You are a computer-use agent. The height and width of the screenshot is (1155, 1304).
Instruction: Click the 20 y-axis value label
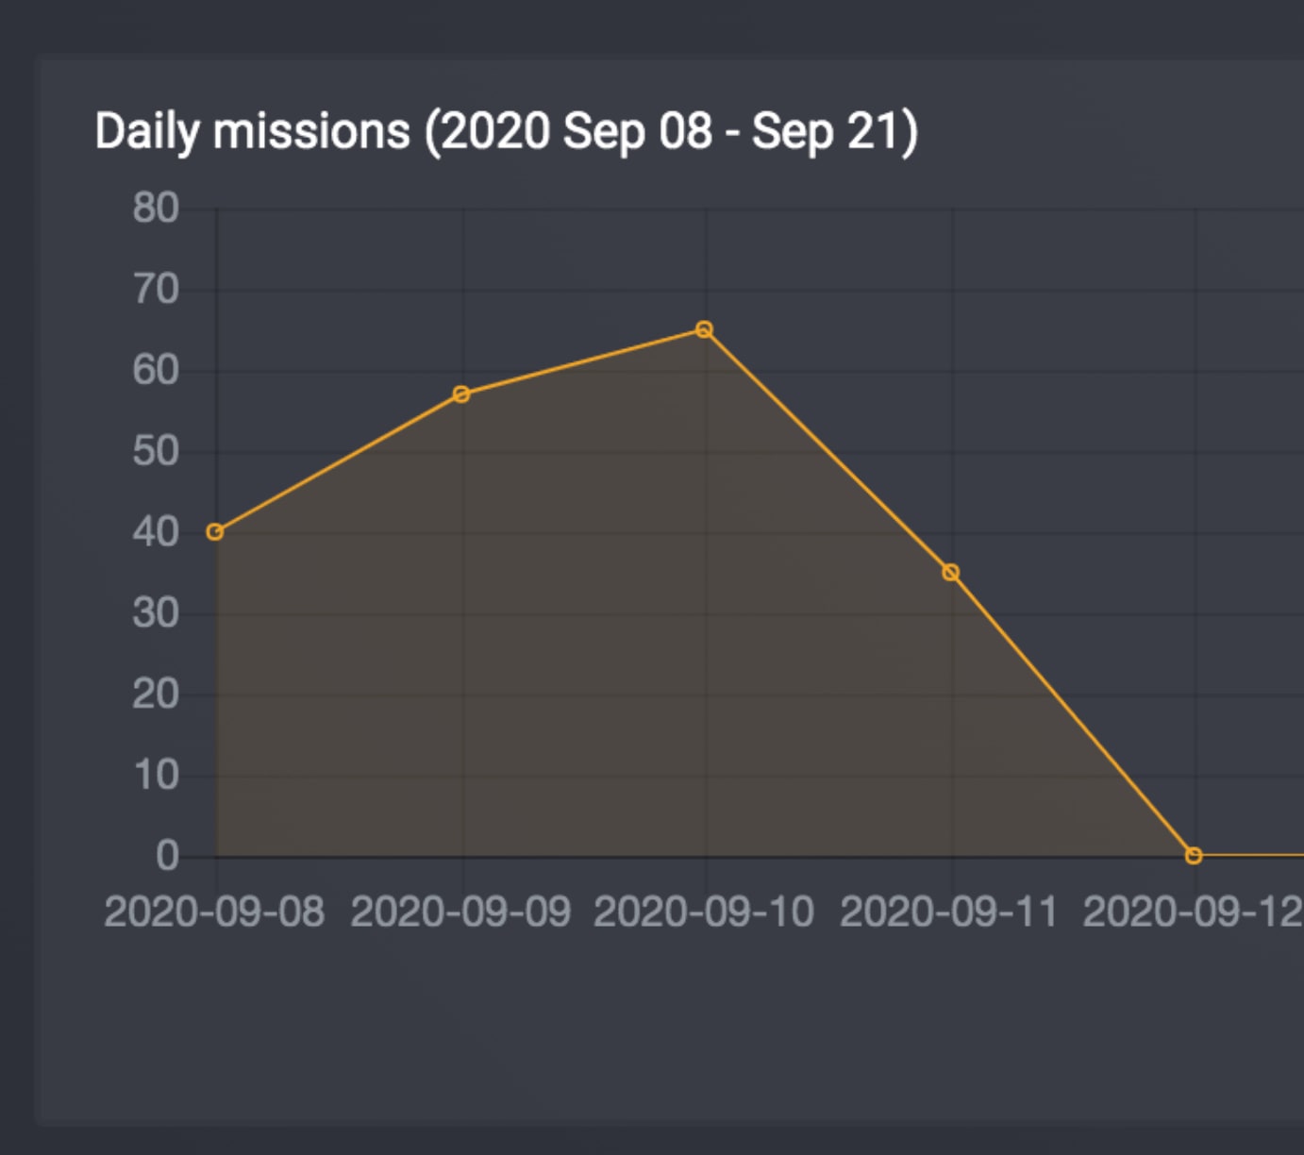click(156, 695)
